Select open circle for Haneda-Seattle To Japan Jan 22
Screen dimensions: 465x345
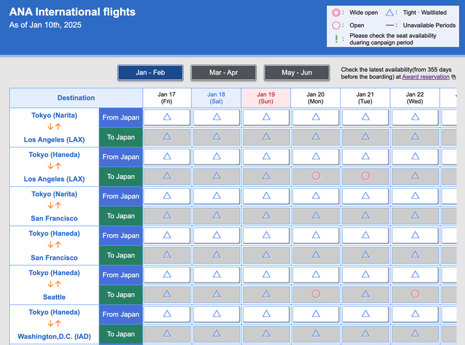415,294
